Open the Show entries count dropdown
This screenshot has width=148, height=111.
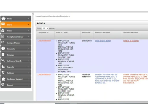click(45, 28)
